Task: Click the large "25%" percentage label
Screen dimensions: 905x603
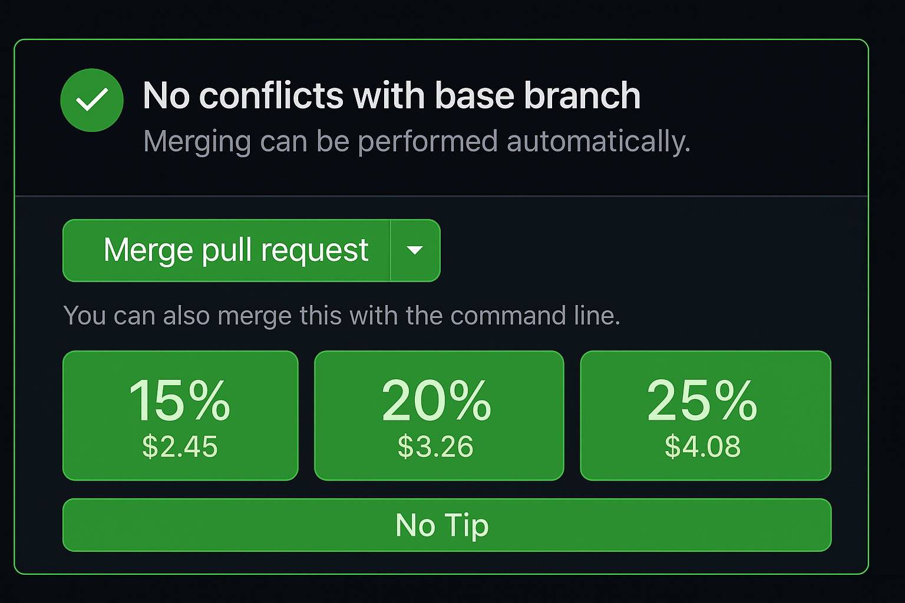Action: pos(702,400)
